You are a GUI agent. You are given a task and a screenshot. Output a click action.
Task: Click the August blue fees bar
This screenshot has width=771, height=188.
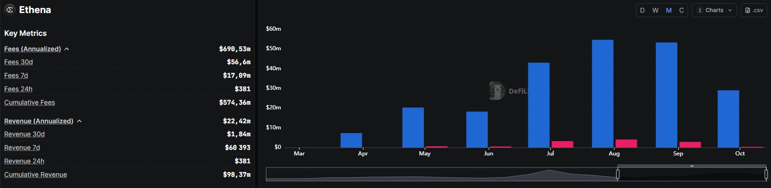(602, 94)
